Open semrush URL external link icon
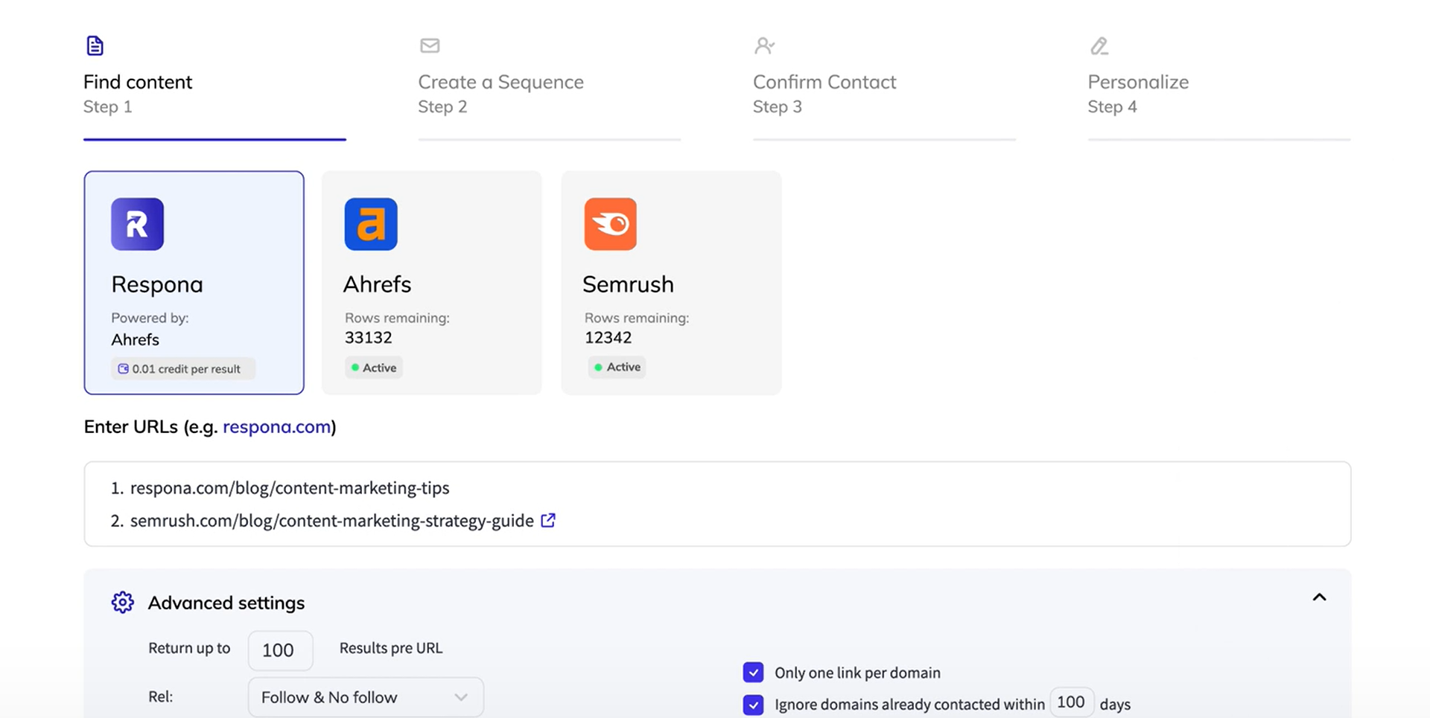The width and height of the screenshot is (1430, 718). pos(548,520)
